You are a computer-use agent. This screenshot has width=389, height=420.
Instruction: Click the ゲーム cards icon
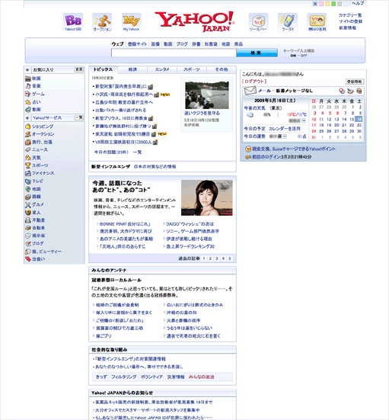coord(28,94)
